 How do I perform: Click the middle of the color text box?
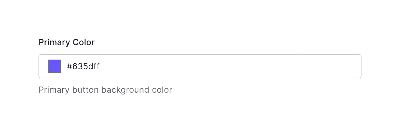pyautogui.click(x=200, y=66)
